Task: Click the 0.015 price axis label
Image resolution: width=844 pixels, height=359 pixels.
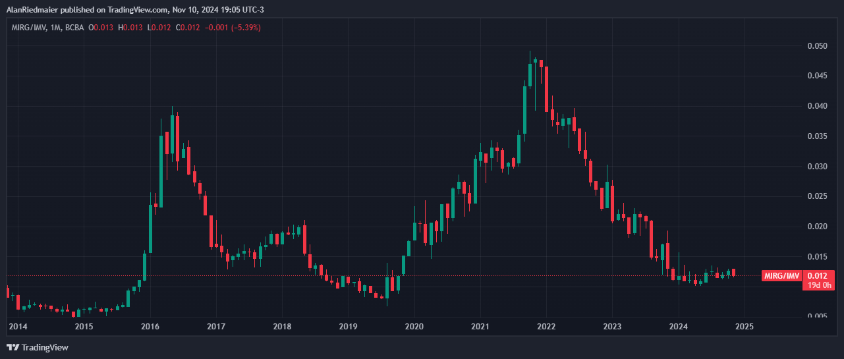Action: coord(817,256)
